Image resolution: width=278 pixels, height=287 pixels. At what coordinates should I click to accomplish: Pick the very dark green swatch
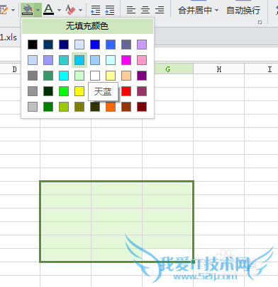48,91
